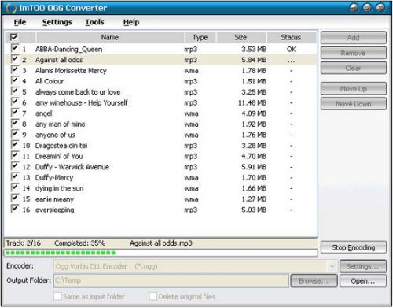Tick the Delete original files checkbox
This screenshot has height=308, width=393.
point(152,296)
